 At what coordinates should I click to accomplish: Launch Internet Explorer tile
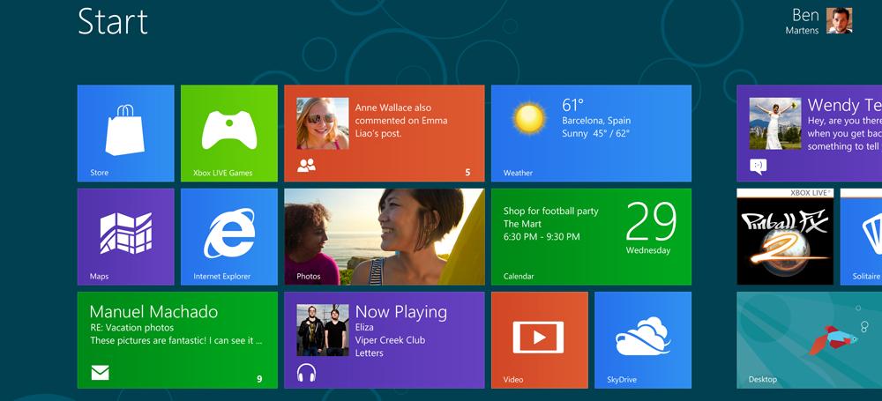coord(229,237)
